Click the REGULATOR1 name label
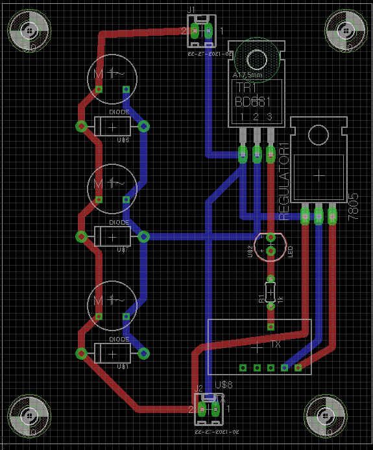The width and height of the screenshot is (373, 450). (284, 181)
